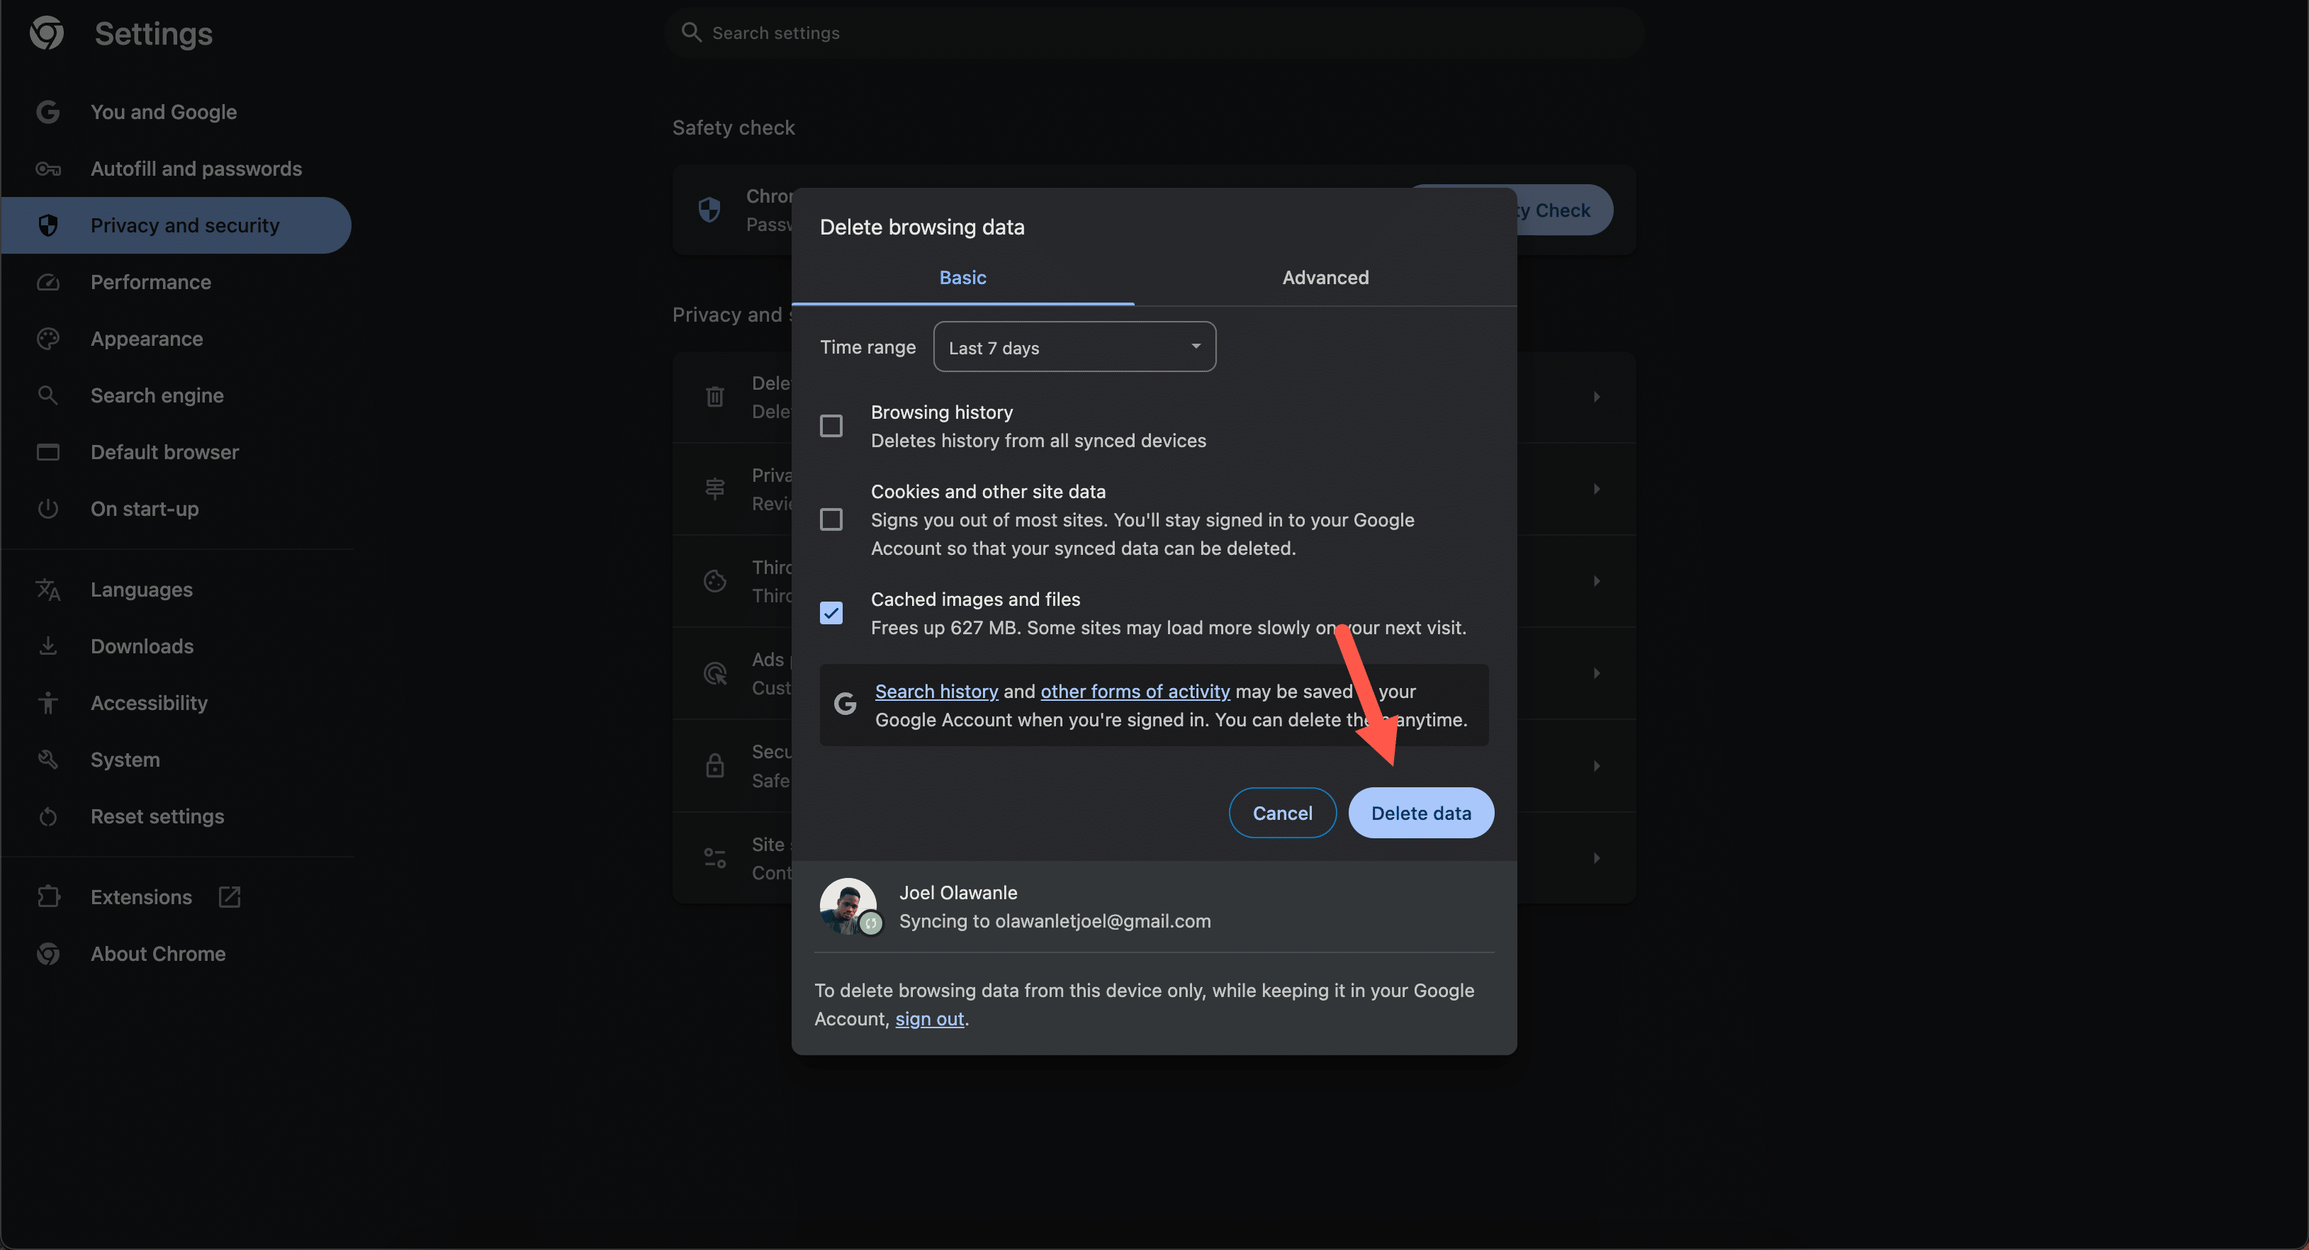Screen dimensions: 2309x1250
Task: Click the "Syncing to olawanletjoel@gmail.com" text
Action: (1054, 921)
